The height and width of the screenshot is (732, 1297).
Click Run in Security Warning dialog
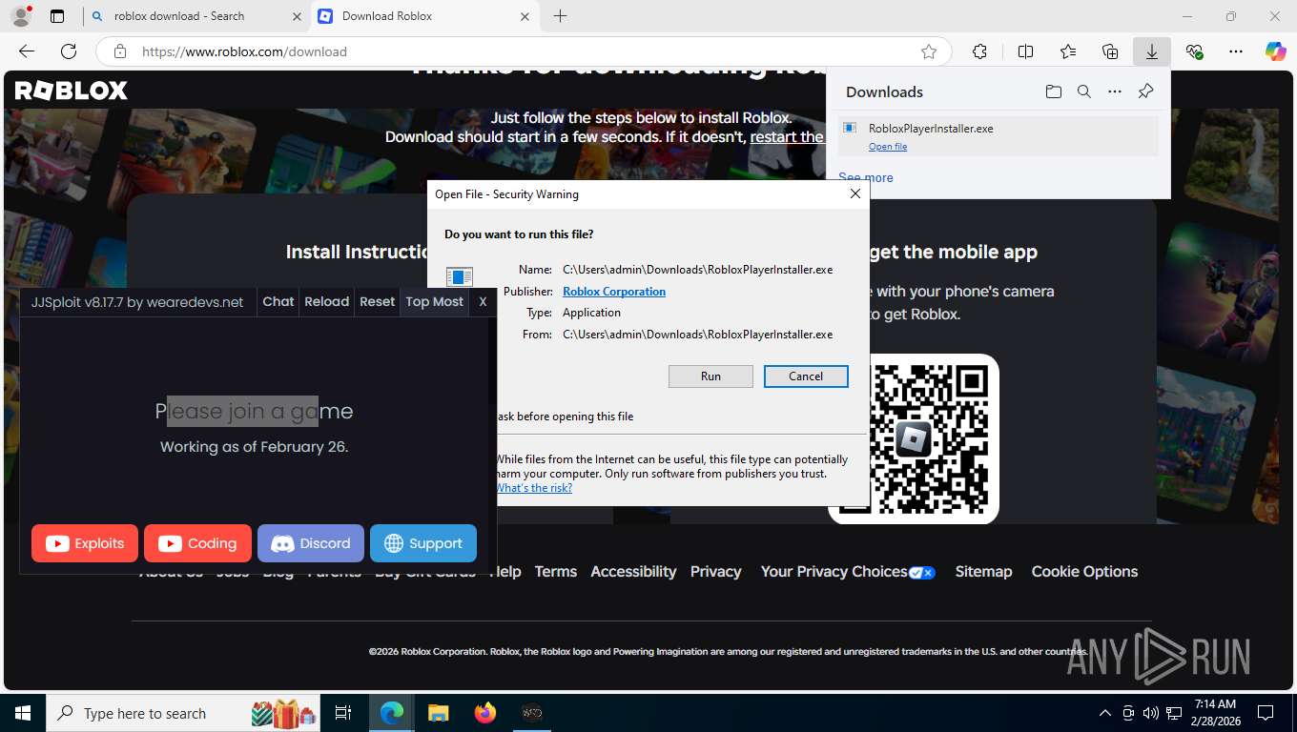710,376
